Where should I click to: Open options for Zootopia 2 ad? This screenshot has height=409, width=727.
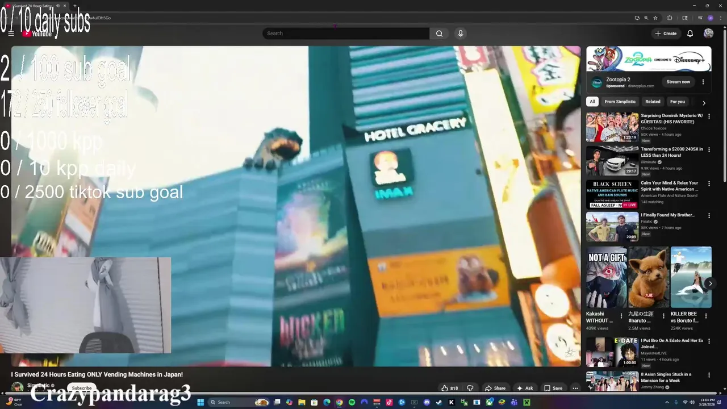click(x=703, y=82)
